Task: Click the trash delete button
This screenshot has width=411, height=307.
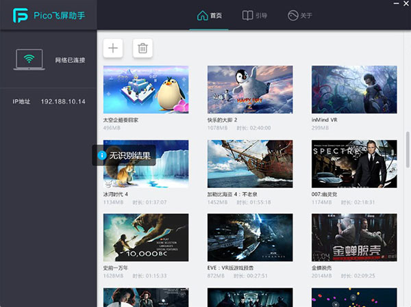Action: pyautogui.click(x=142, y=48)
